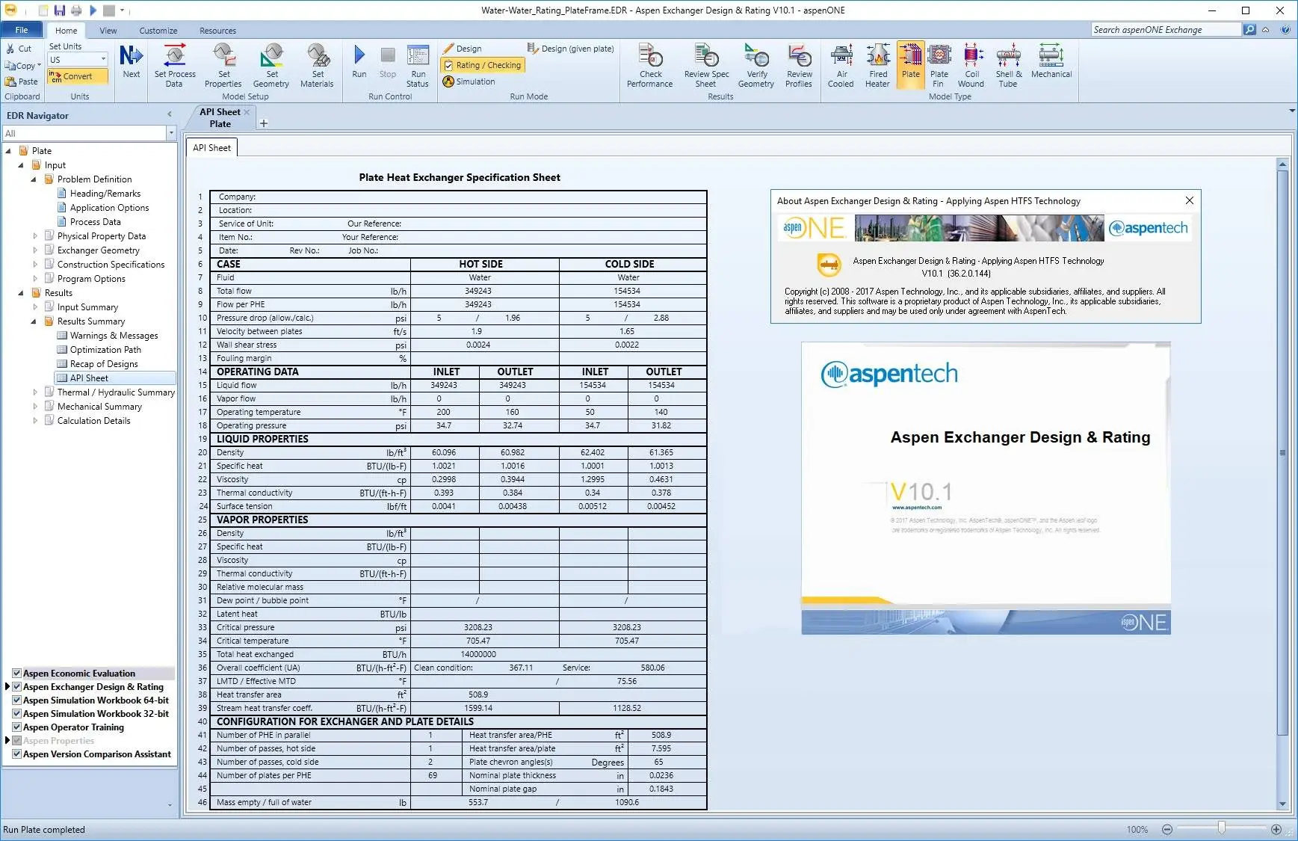Select Design (given plate) mode
Screen dimensions: 1298x841
coord(570,49)
